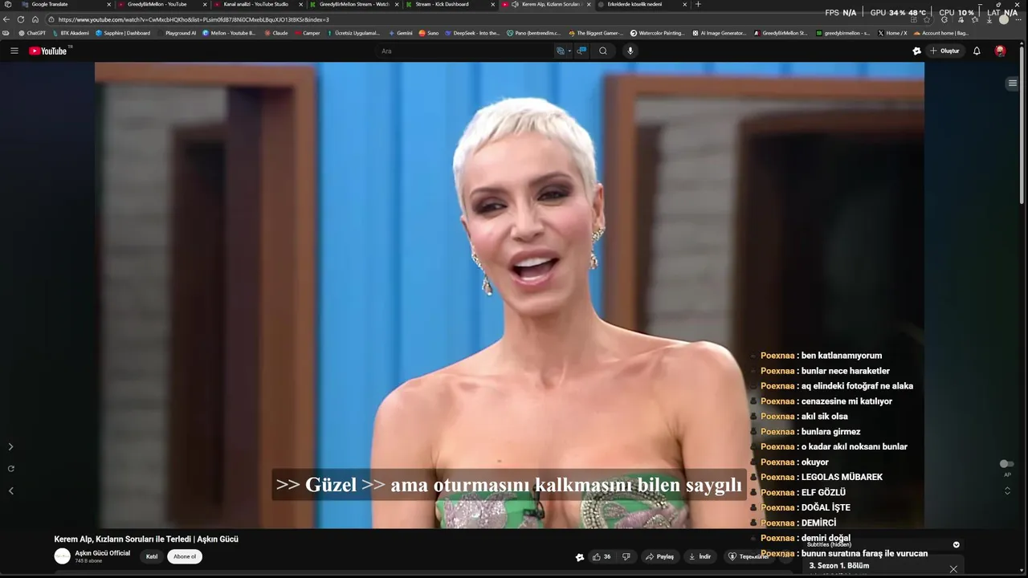
Task: Like the video with thumbs up
Action: (x=602, y=556)
